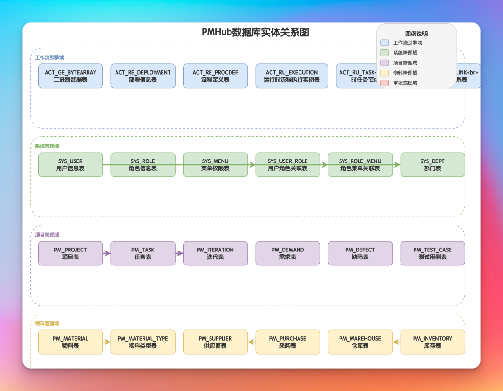Click the PM_SUPPLIER entity box

coord(215,342)
